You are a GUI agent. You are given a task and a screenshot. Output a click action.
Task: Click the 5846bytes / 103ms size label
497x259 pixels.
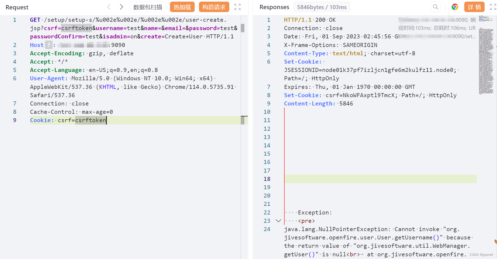(x=322, y=7)
